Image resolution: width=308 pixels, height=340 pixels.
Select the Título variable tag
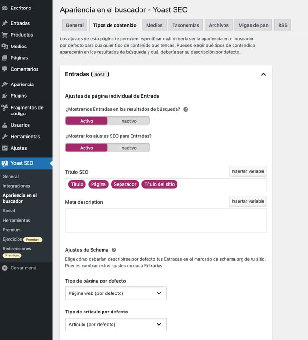[x=77, y=184]
